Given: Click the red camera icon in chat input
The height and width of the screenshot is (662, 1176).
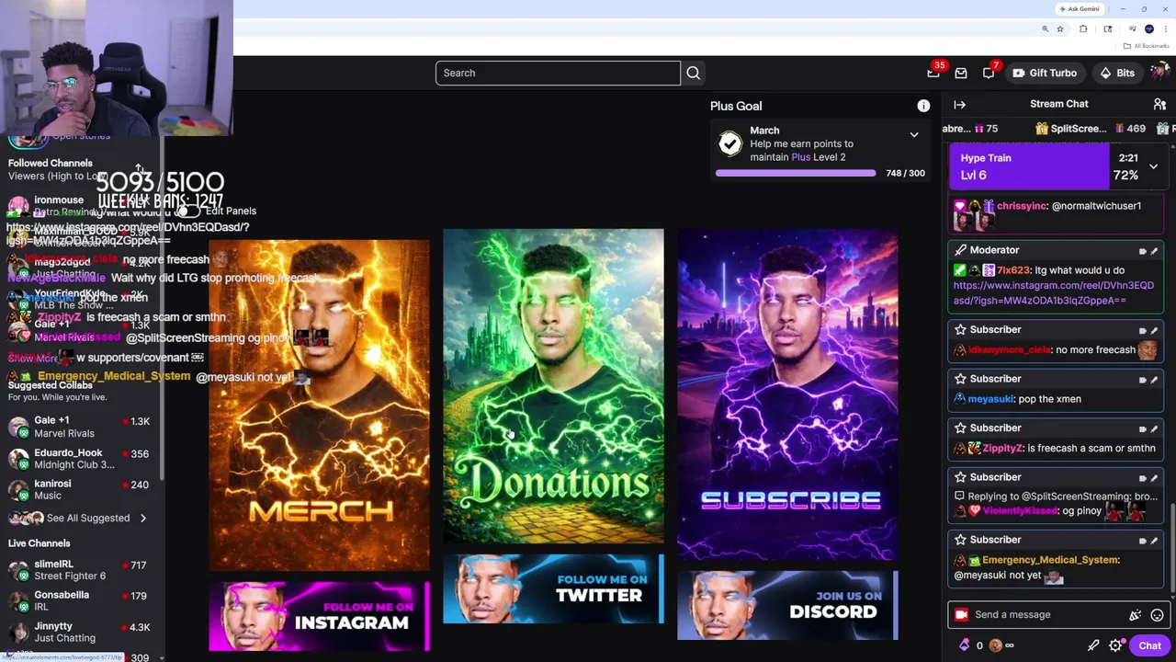Looking at the screenshot, I should pyautogui.click(x=961, y=614).
